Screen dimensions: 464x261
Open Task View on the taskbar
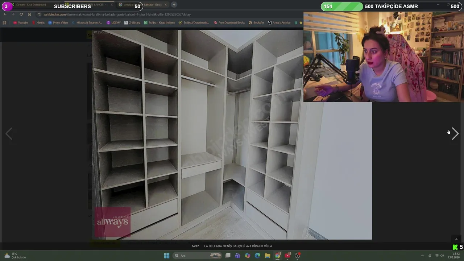tap(228, 256)
